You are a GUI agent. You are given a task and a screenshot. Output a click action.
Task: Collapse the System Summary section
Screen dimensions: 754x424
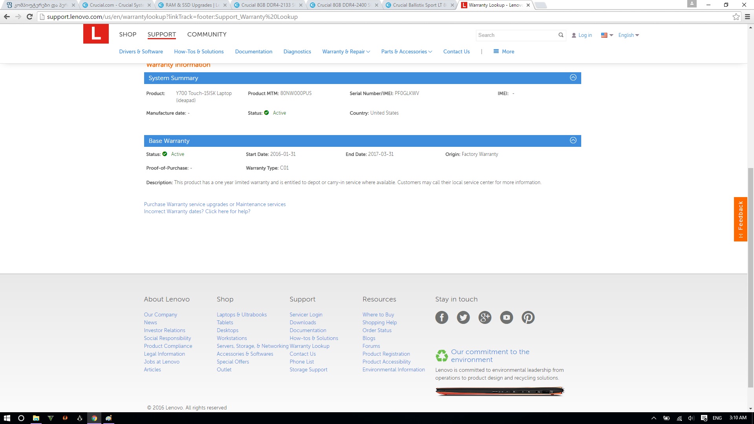tap(573, 78)
